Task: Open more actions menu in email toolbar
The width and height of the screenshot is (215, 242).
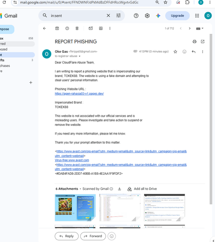Action: pos(110,29)
